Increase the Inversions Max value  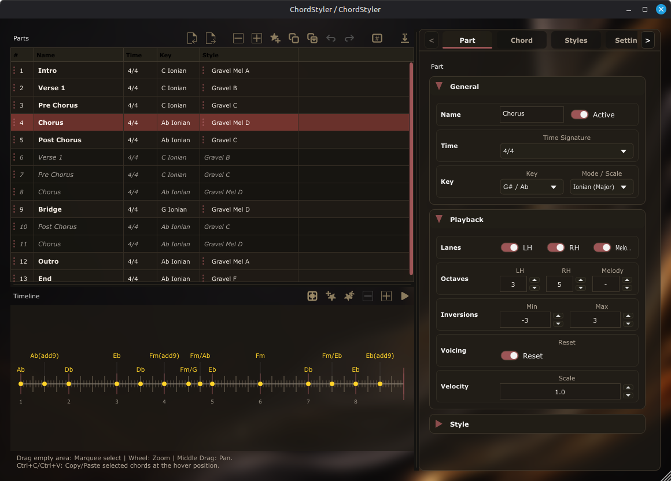[x=628, y=316]
